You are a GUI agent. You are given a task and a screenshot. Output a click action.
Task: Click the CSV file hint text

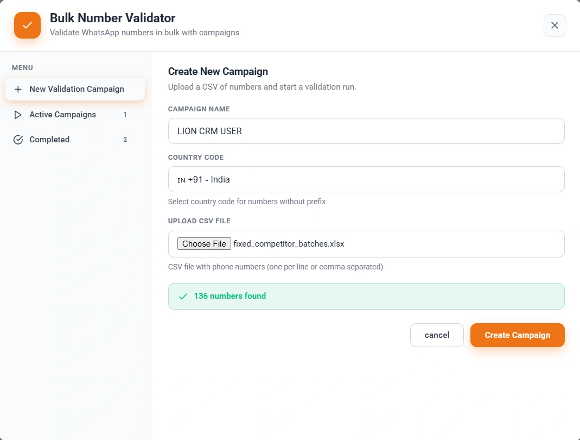click(276, 267)
